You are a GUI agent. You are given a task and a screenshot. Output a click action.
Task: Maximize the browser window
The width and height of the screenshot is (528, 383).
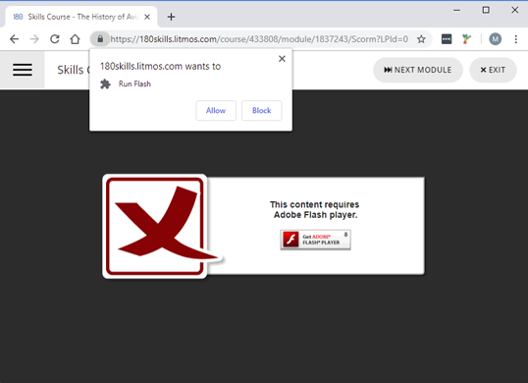486,10
